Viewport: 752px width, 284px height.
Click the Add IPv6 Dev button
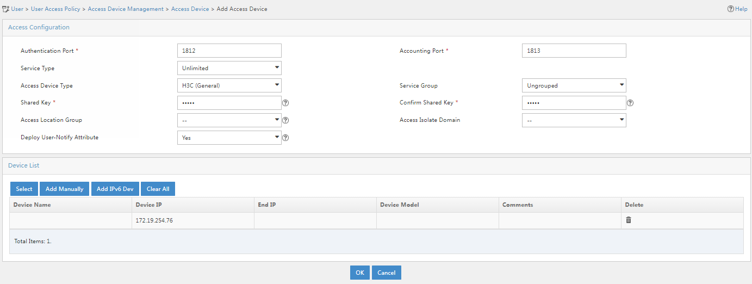115,189
